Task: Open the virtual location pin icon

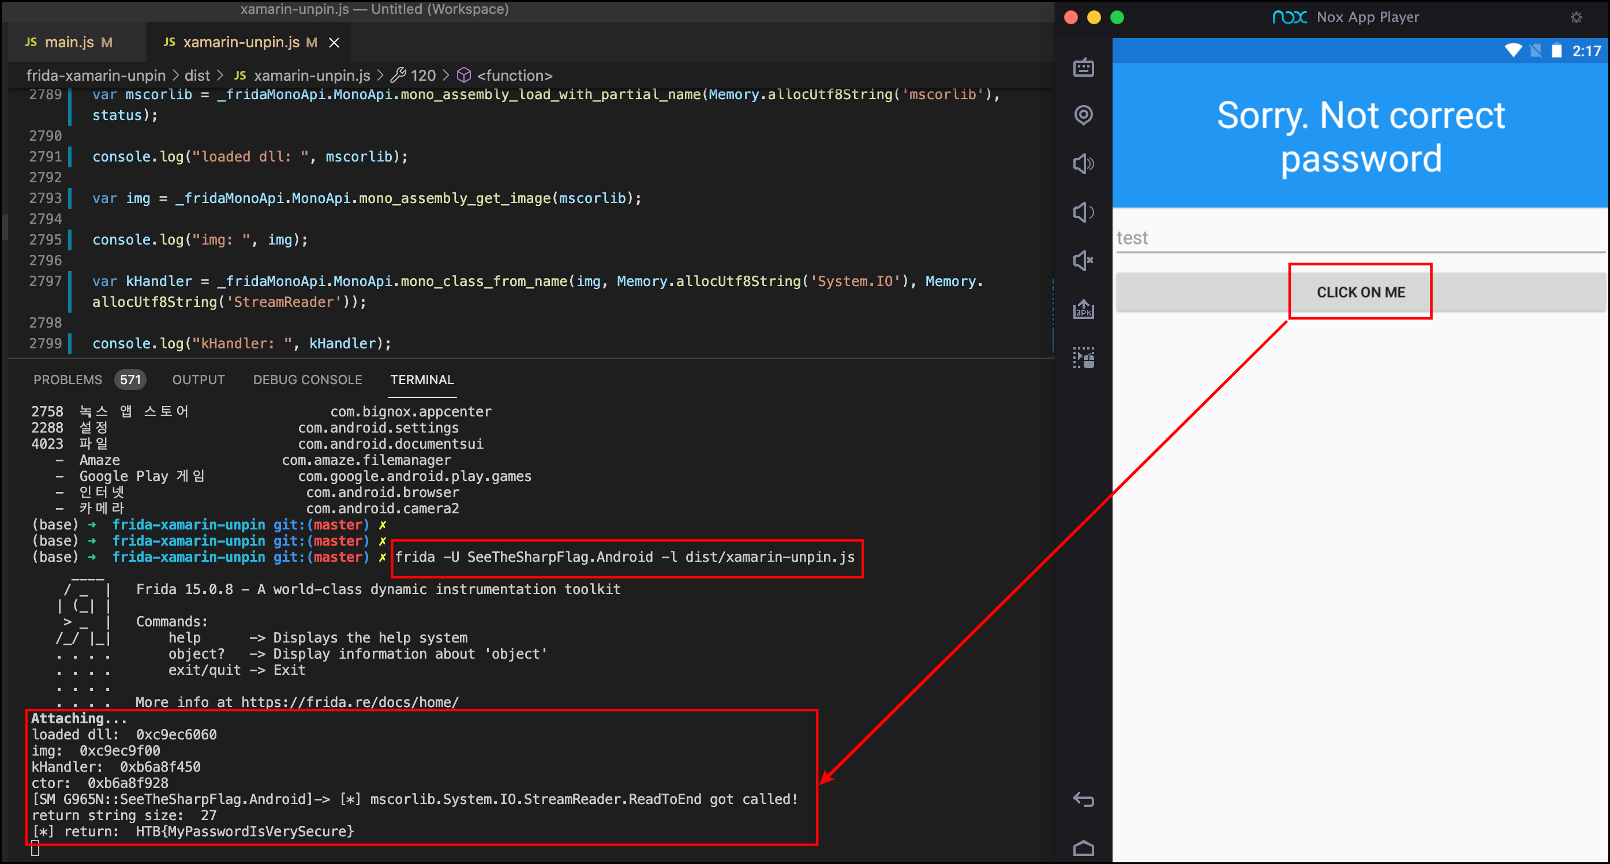Action: pyautogui.click(x=1083, y=115)
